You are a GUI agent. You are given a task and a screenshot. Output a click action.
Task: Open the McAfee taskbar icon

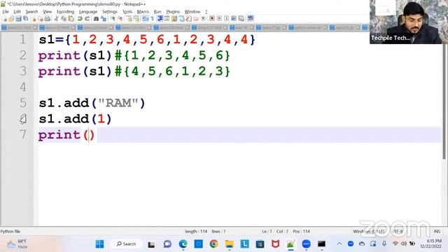tap(275, 244)
